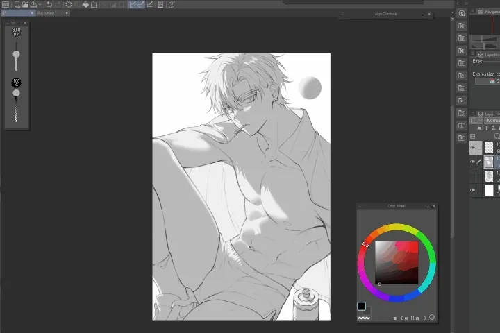Viewport: 500px width, 333px height.
Task: Click the selected layer's thumbnail
Action: (x=489, y=162)
